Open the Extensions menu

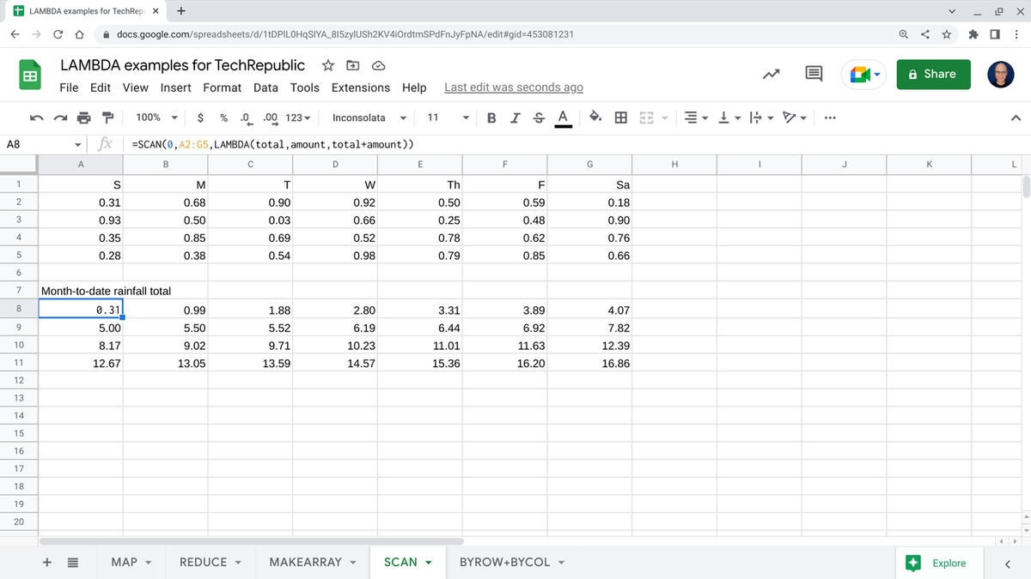tap(360, 87)
